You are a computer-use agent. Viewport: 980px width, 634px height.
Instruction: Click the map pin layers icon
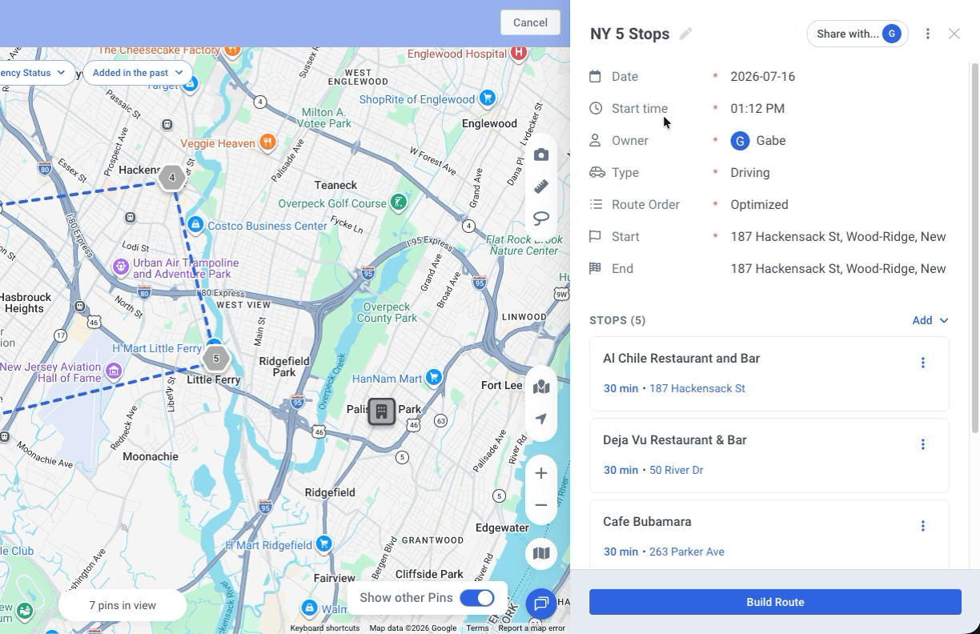[541, 387]
